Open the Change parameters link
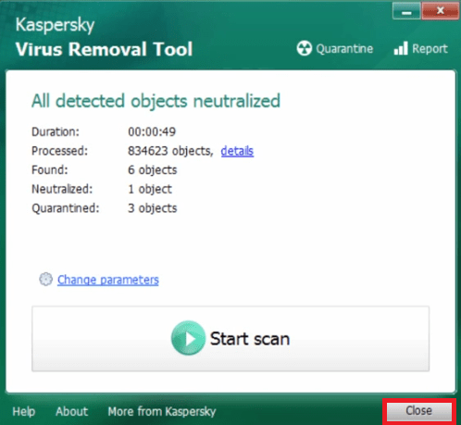Screen dimensions: 461x425 click(108, 280)
